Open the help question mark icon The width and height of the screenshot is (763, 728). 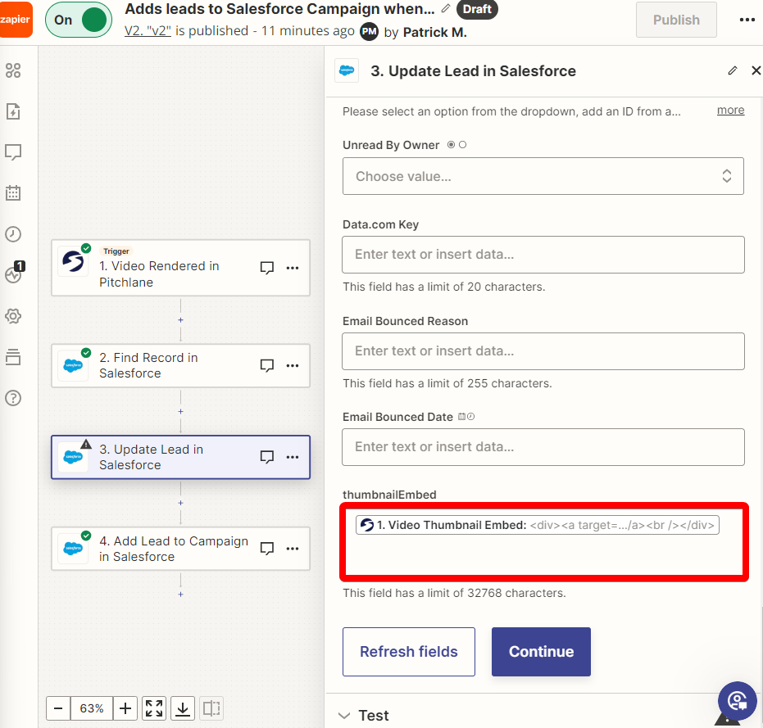pos(13,398)
